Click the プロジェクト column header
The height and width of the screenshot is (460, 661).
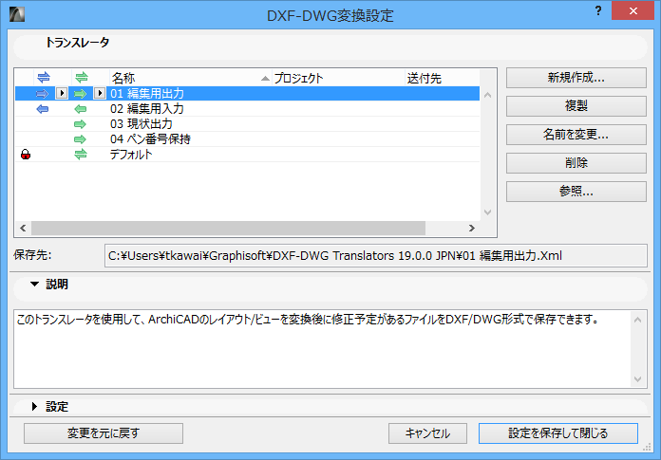click(338, 78)
